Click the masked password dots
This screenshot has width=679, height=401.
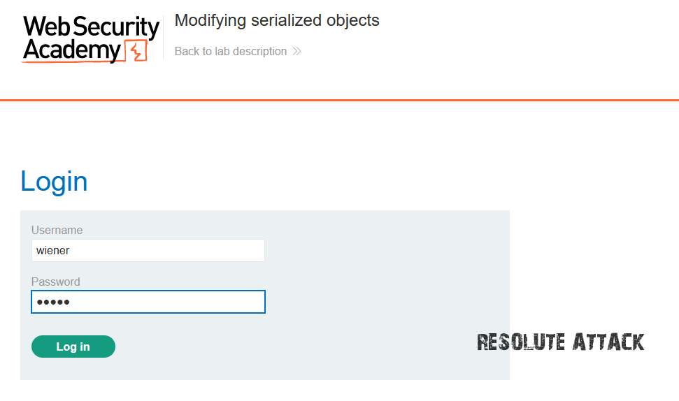click(x=54, y=302)
